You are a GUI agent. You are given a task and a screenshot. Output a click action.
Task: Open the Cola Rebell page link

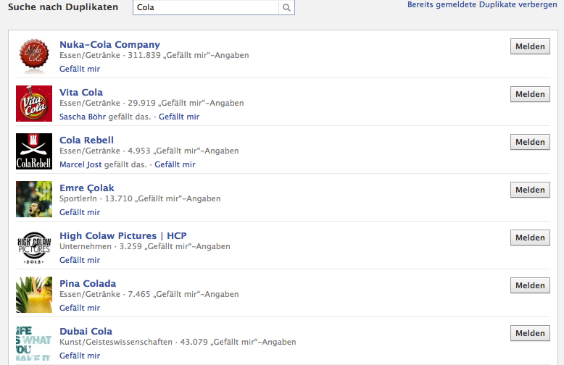click(86, 140)
